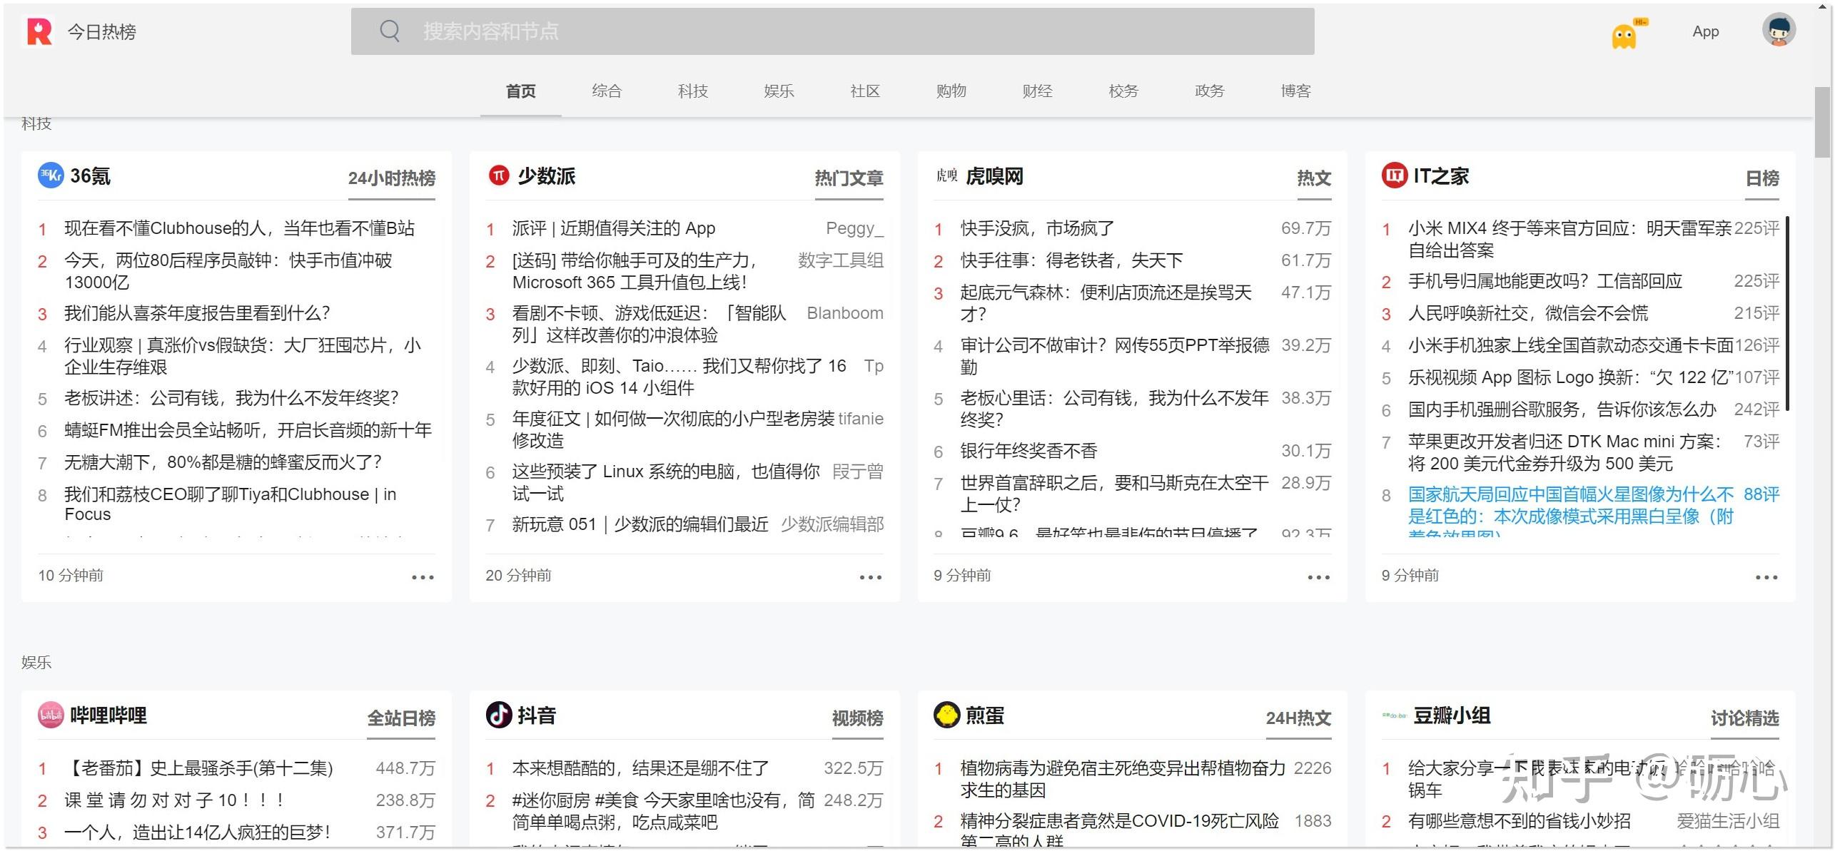Switch to the 博客 tab
The width and height of the screenshot is (1835, 851).
[x=1295, y=91]
